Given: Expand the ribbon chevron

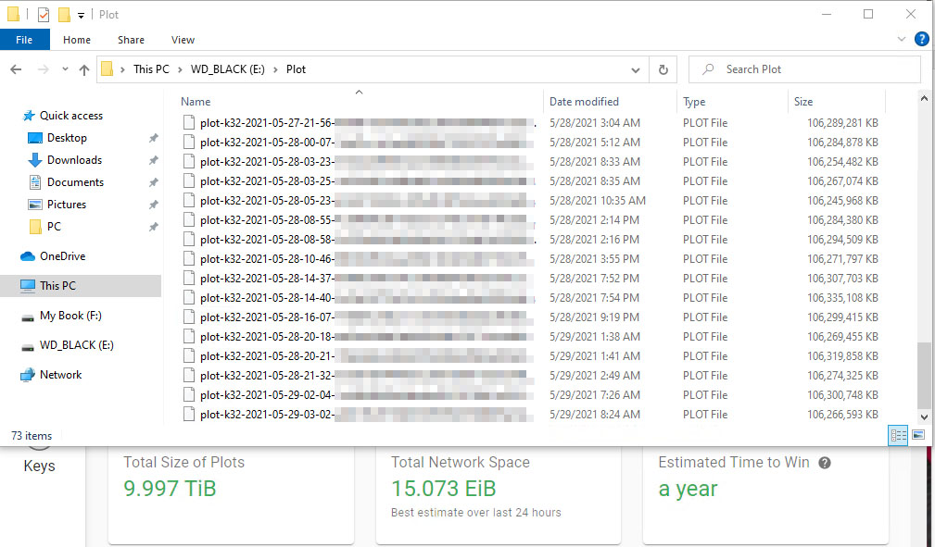Looking at the screenshot, I should point(901,39).
